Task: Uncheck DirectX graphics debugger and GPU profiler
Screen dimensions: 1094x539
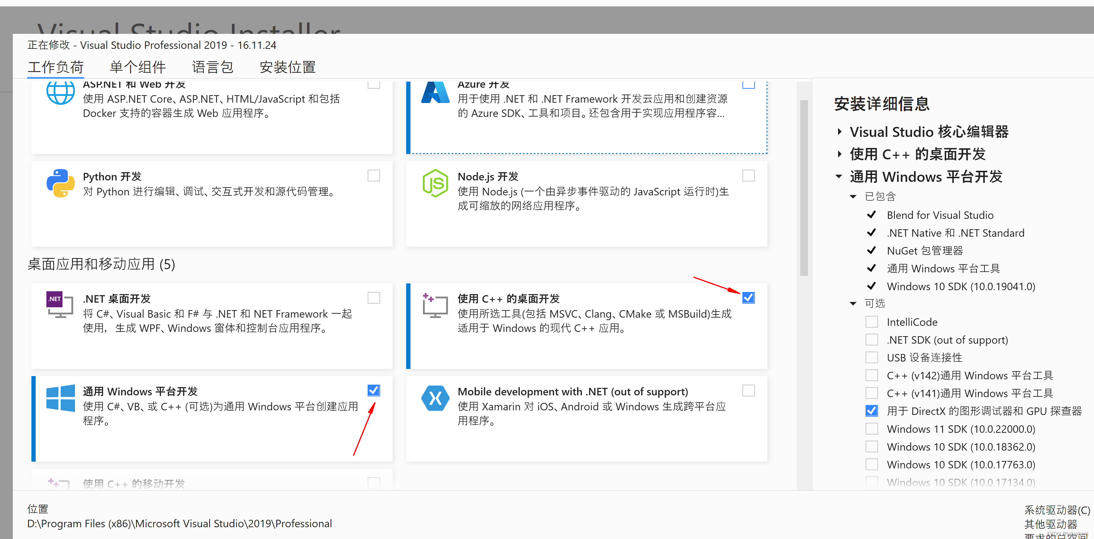Action: pos(872,411)
